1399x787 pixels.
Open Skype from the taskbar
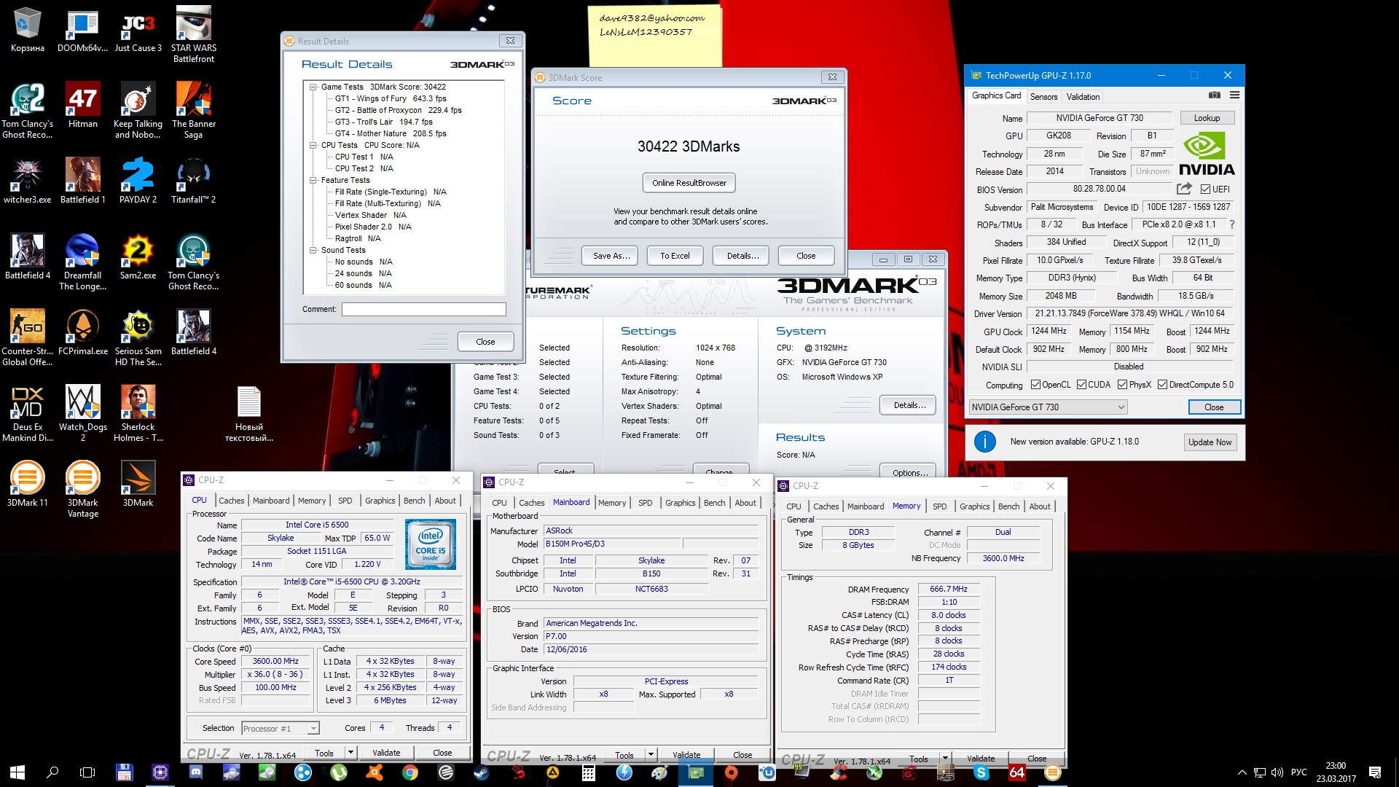tap(981, 772)
